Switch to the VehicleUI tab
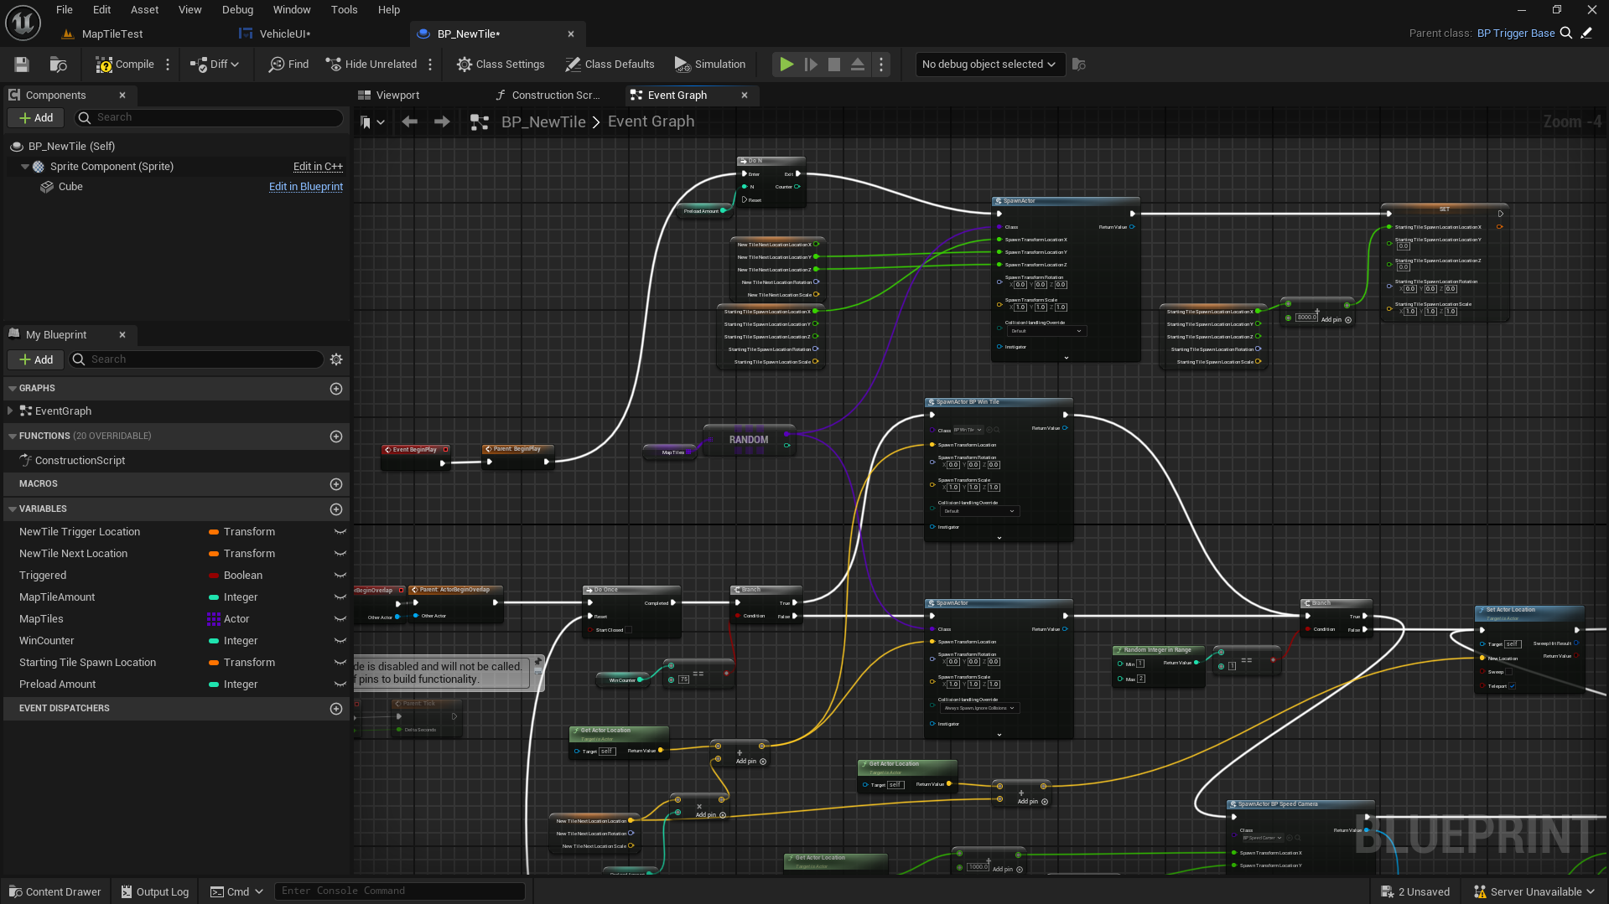 pos(285,34)
